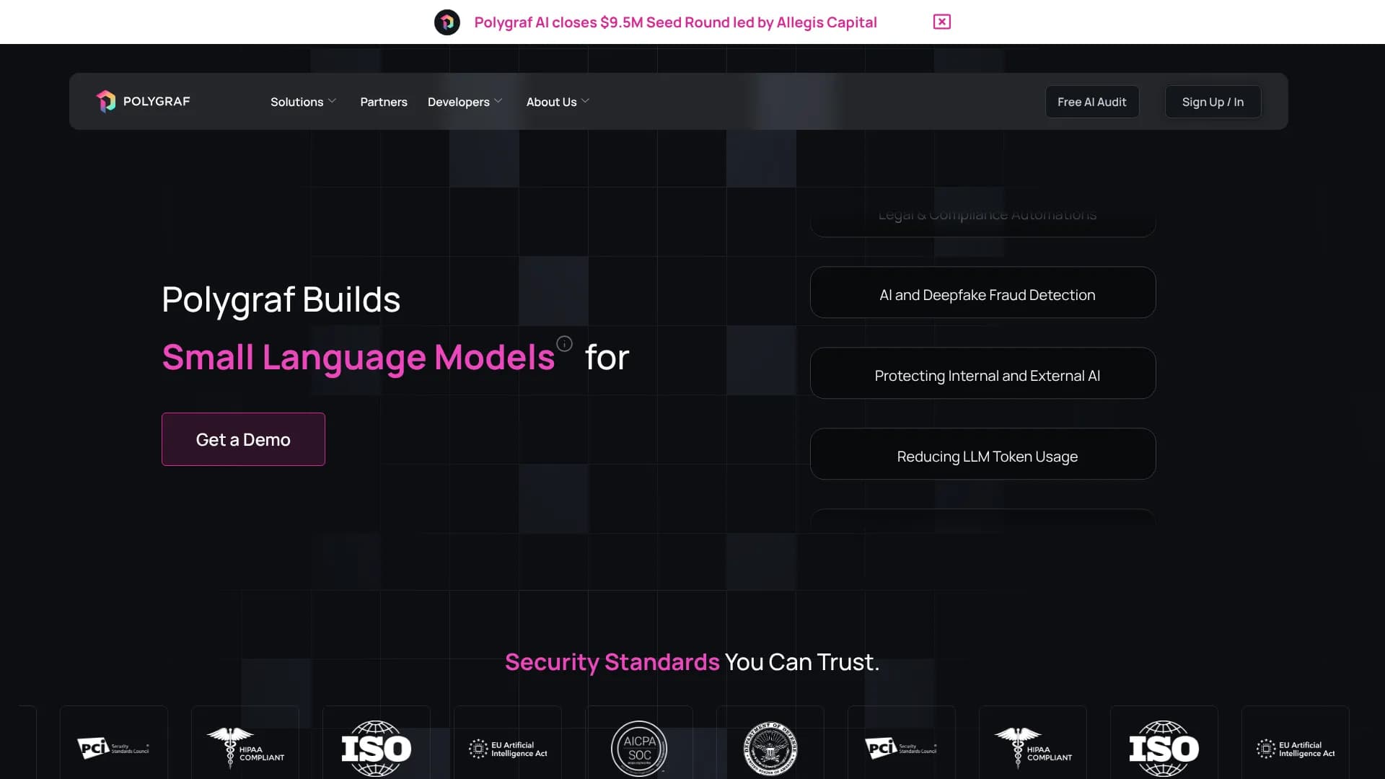This screenshot has width=1385, height=779.
Task: Open the About Us menu
Action: pyautogui.click(x=551, y=102)
